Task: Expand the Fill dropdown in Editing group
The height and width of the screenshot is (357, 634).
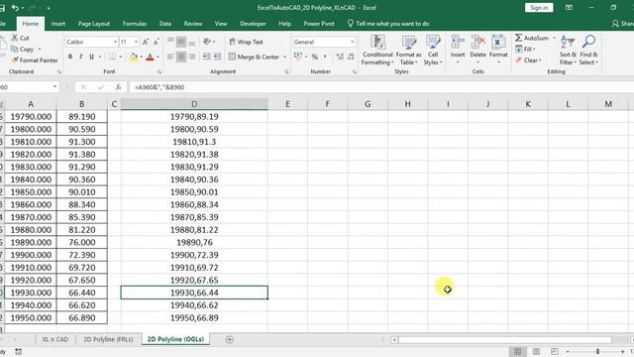Action: (x=534, y=49)
